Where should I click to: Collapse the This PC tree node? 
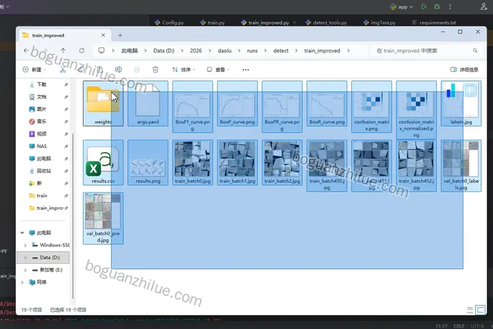[x=23, y=232]
